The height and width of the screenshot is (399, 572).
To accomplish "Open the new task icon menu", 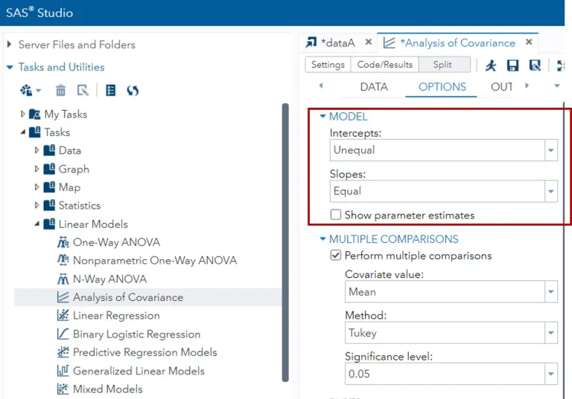I will point(31,91).
